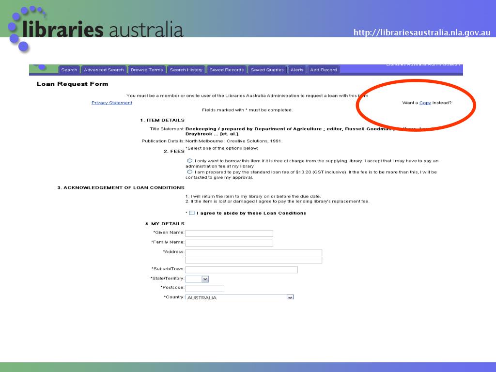The width and height of the screenshot is (496, 372).
Task: Click the second Address line field
Action: coord(254,260)
